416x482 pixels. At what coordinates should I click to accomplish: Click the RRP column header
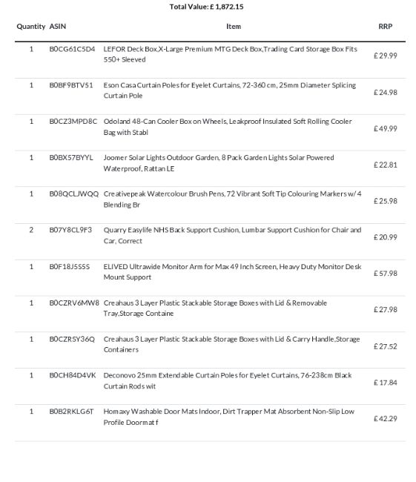386,27
